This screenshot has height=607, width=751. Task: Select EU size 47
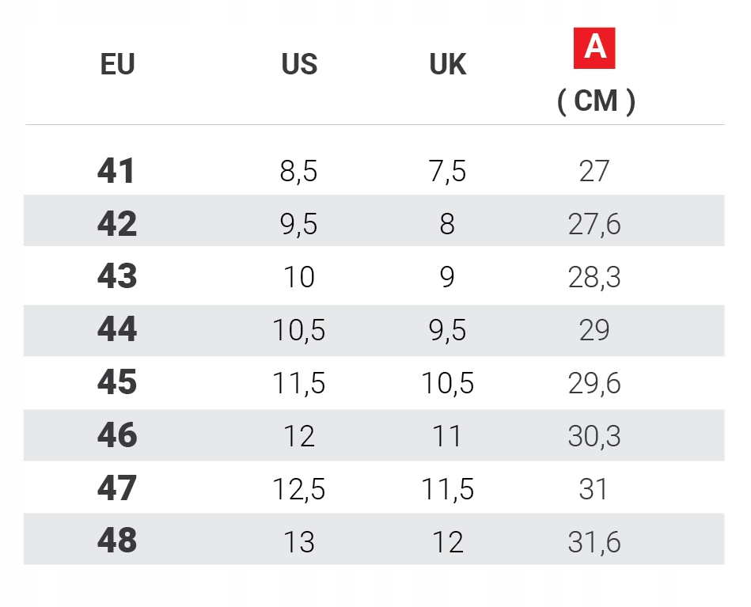click(x=117, y=489)
